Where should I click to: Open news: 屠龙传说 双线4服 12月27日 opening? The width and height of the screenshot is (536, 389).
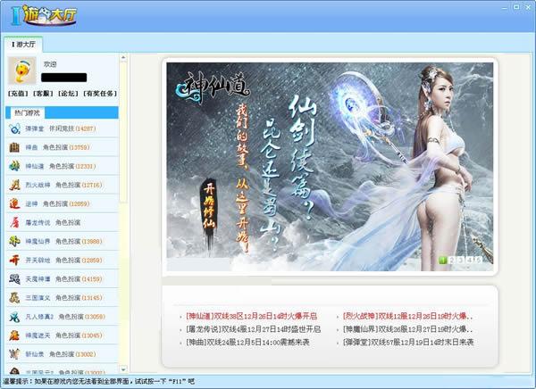coord(254,329)
